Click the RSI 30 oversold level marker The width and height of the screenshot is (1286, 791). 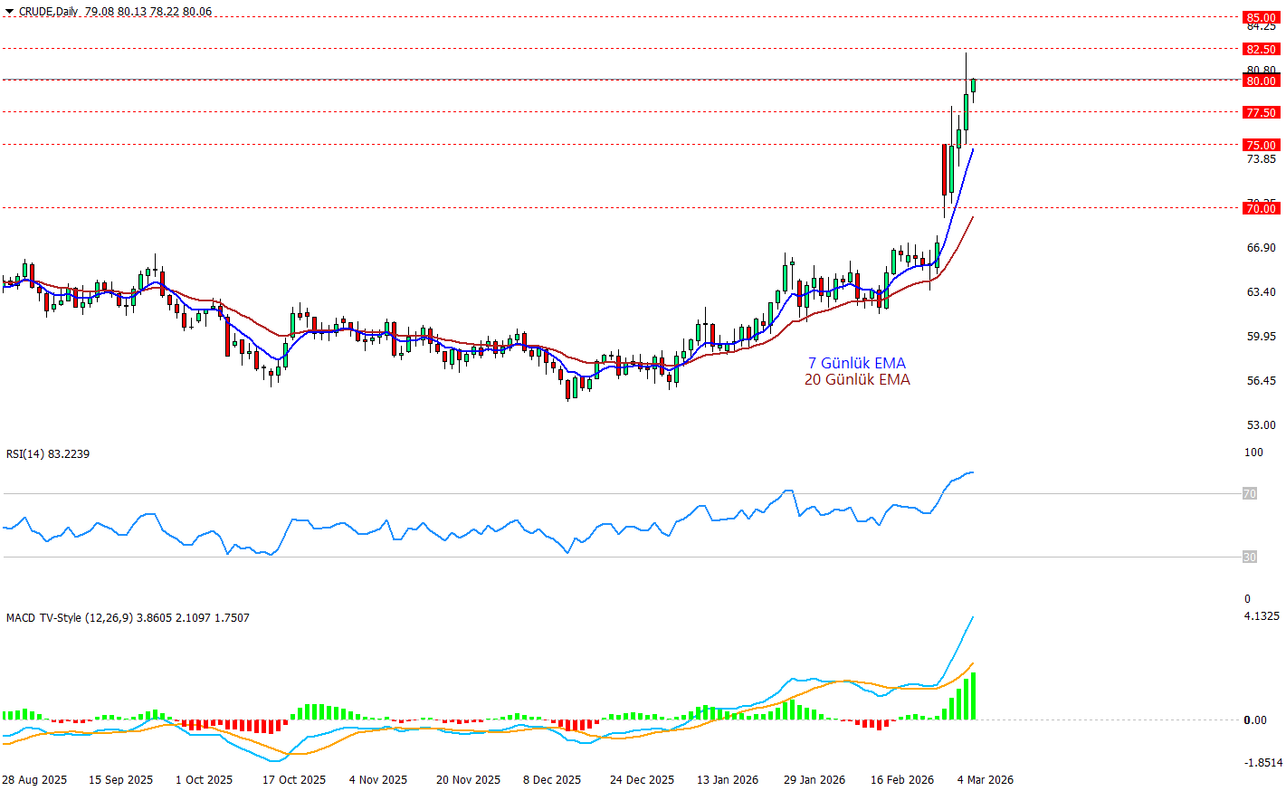(x=1249, y=557)
